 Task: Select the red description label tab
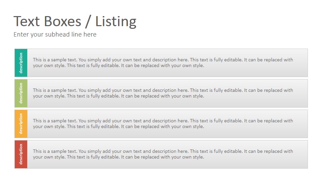coord(21,154)
